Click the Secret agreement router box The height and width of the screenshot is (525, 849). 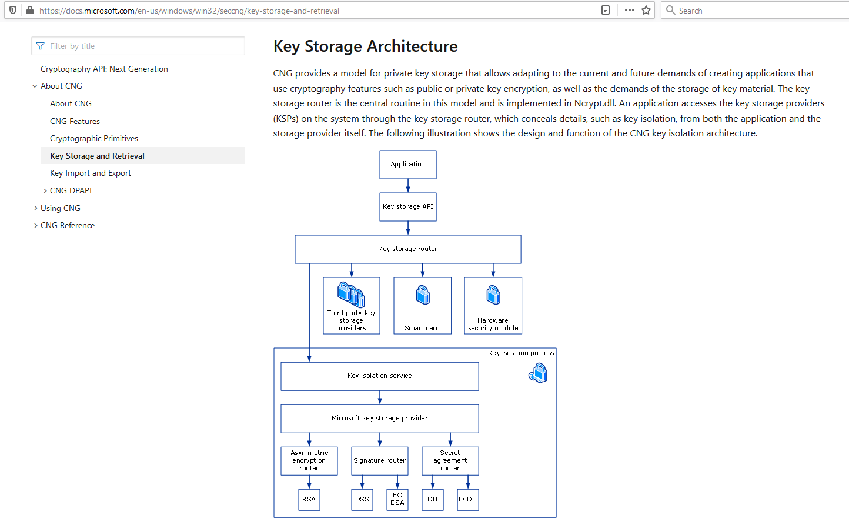click(x=450, y=461)
